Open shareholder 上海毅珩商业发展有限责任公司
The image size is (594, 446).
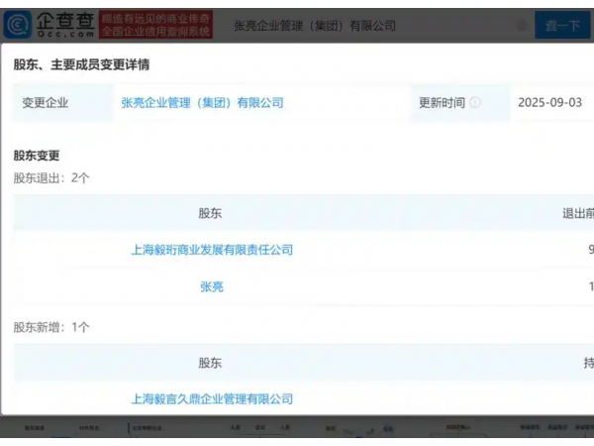(x=212, y=250)
